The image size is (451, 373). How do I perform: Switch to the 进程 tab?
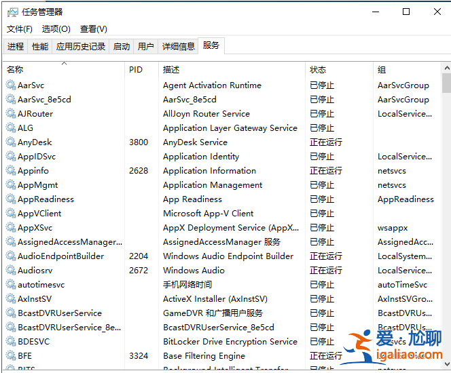tap(16, 46)
